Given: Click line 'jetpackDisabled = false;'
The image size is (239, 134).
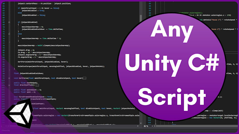Looking at the screenshot, I should (x=33, y=15).
